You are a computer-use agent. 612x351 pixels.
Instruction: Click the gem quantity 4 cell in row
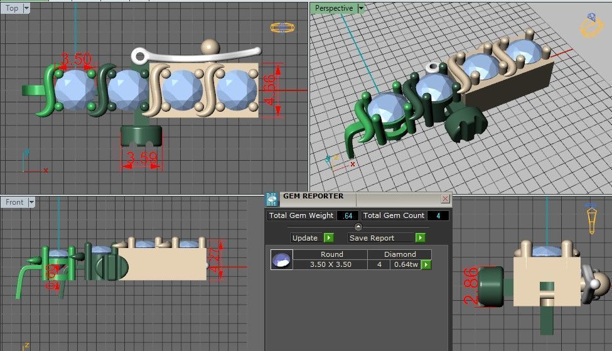coord(379,264)
